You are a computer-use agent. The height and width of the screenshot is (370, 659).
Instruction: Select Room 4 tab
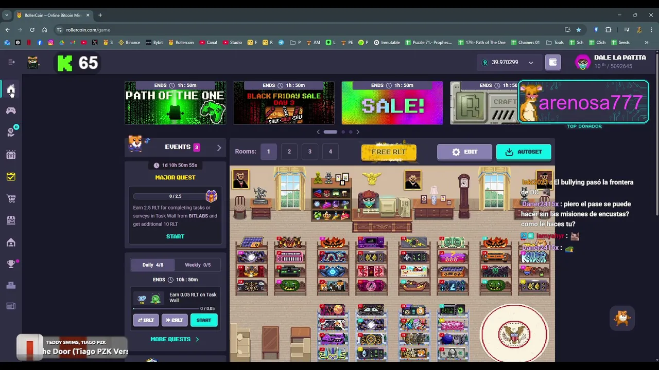tap(330, 152)
